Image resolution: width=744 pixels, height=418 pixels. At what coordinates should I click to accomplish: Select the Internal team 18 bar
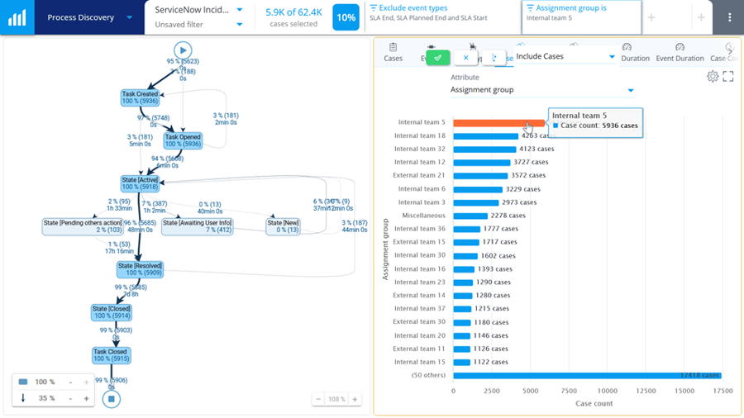click(x=485, y=136)
